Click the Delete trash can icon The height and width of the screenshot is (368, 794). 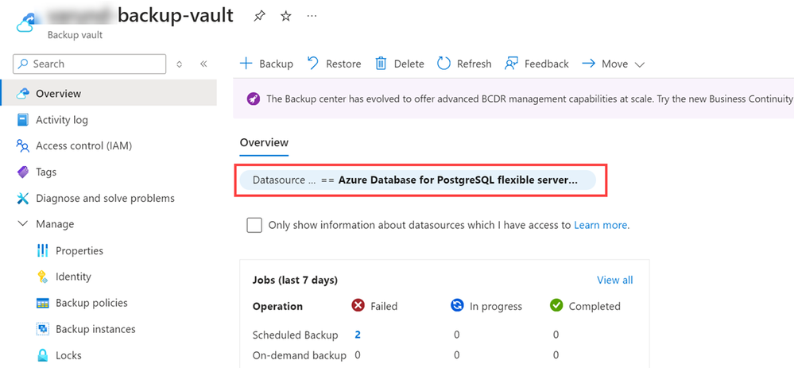point(381,64)
